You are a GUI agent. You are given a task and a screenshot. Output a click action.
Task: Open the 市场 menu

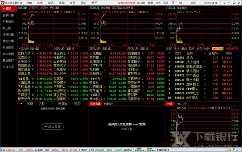[40, 3]
